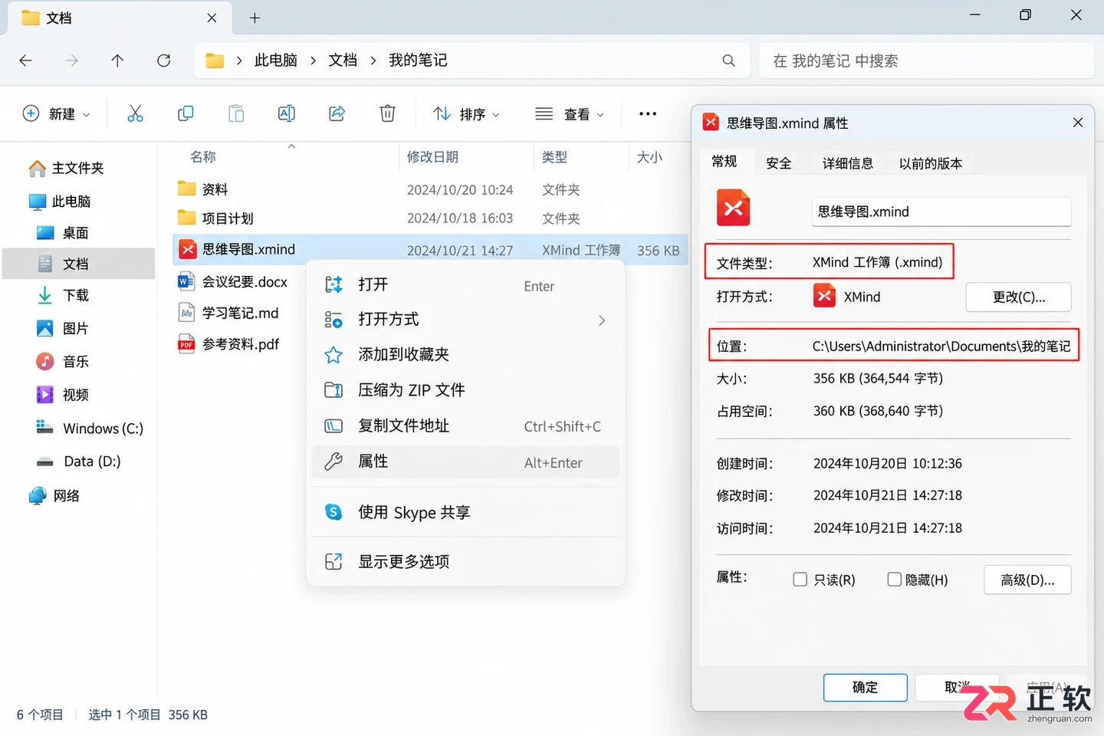
Task: Choose 压缩为 ZIP 文件 menu item
Action: tap(465, 390)
